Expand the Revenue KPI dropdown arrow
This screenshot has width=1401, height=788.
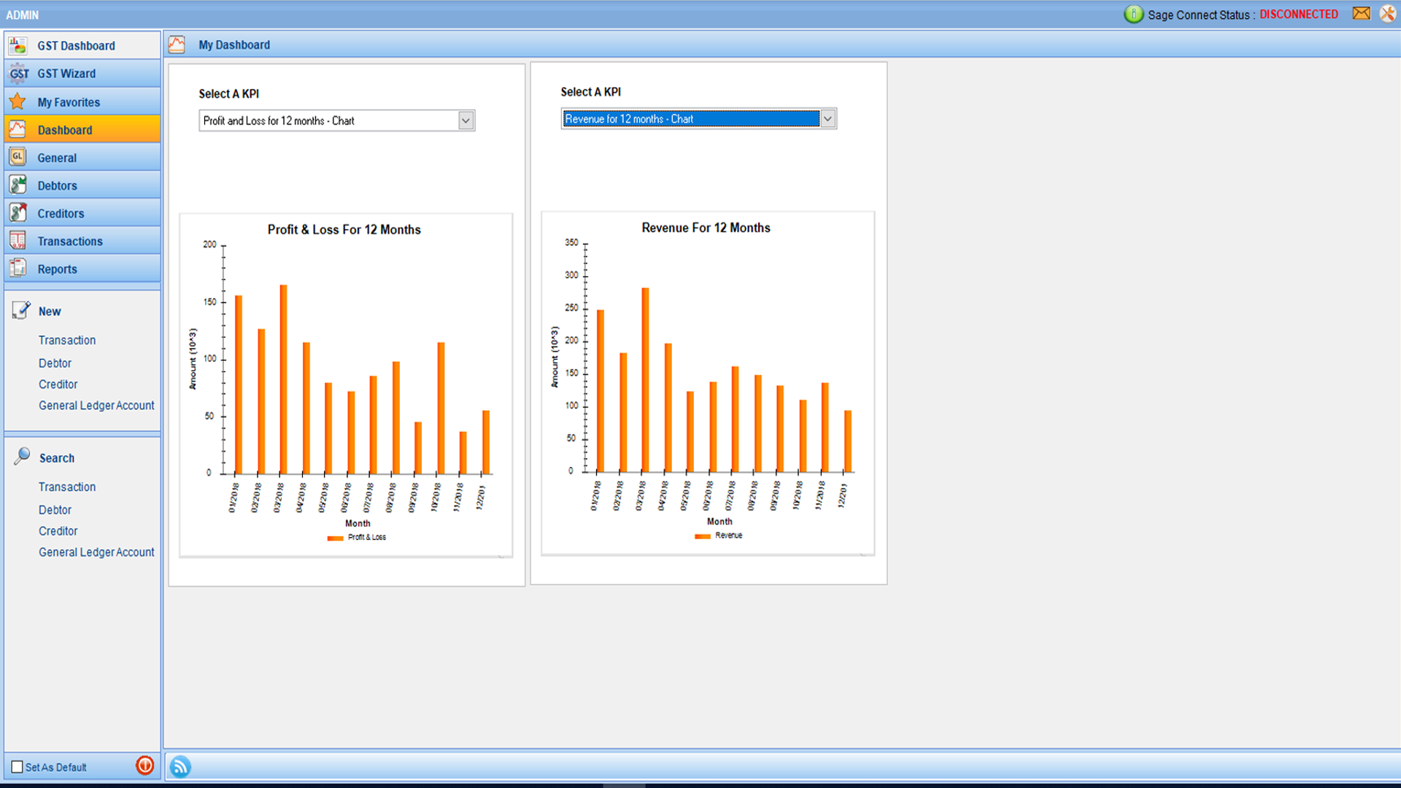827,119
